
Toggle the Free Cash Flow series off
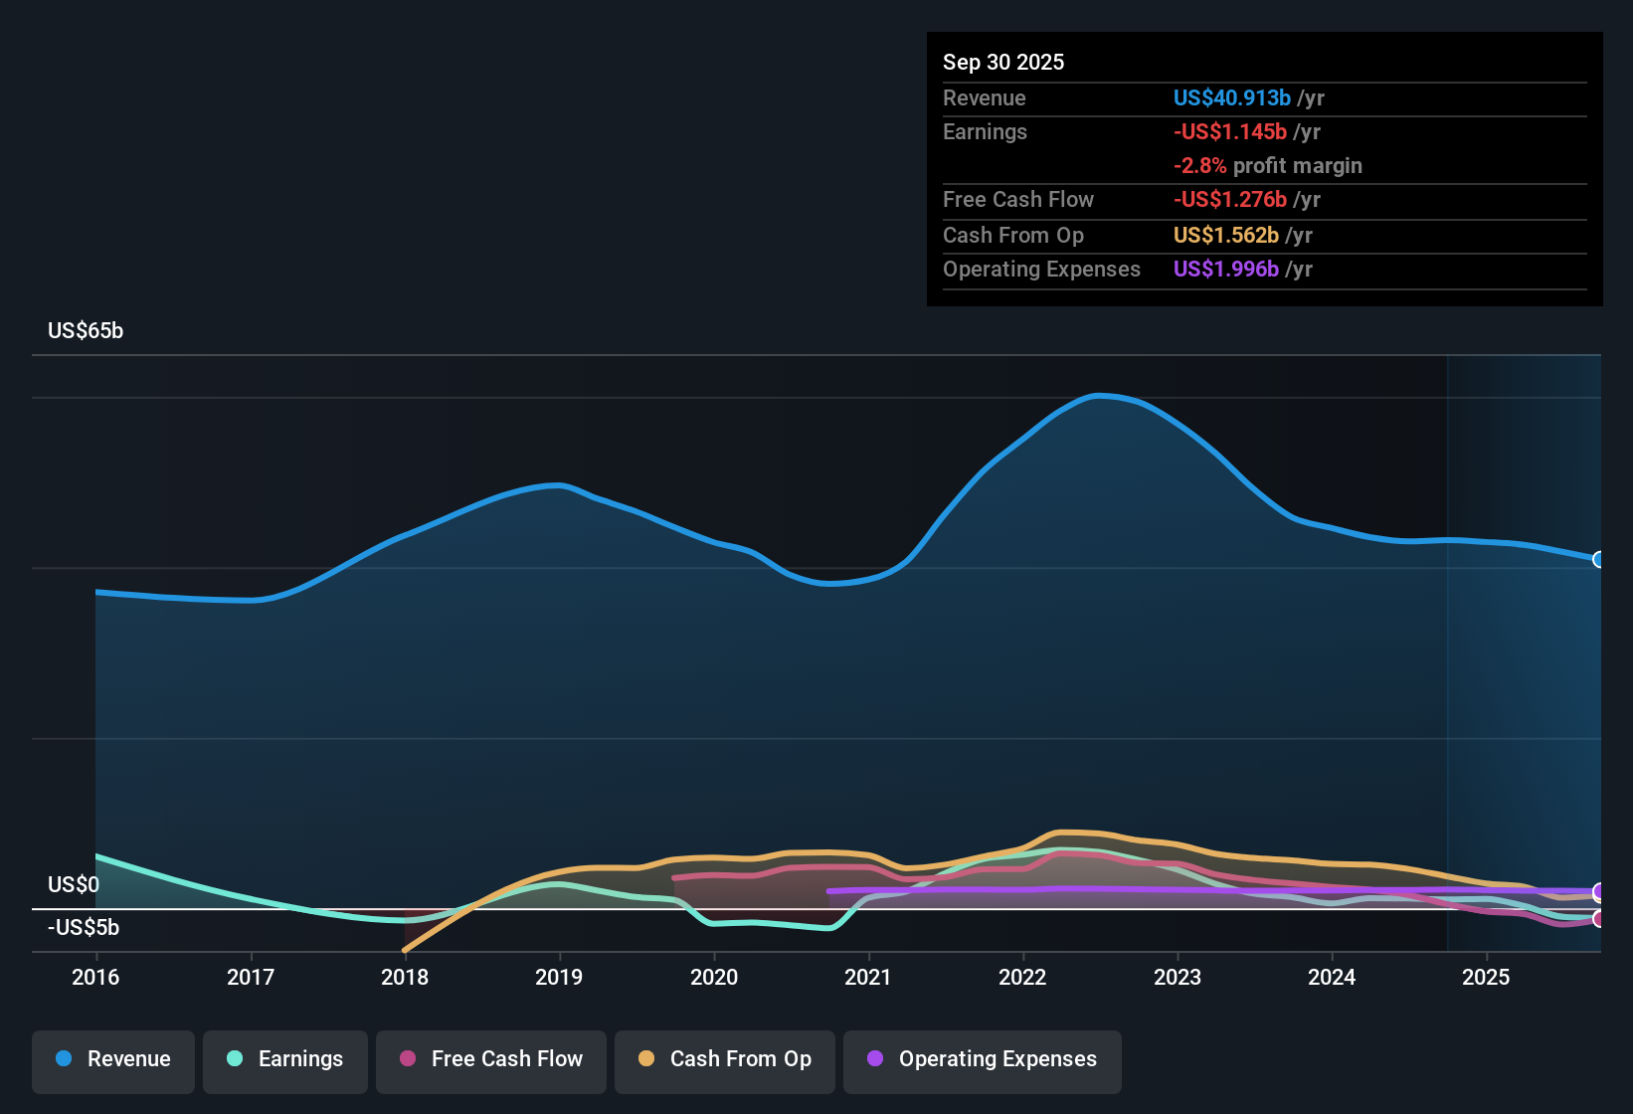click(490, 1059)
